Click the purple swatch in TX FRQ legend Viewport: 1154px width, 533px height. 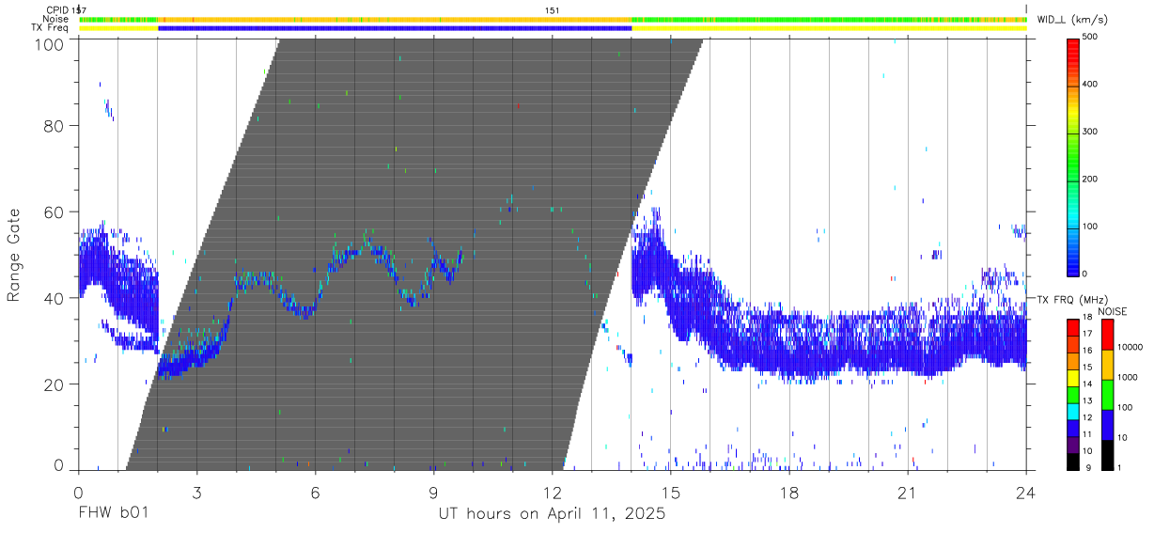pos(1073,445)
